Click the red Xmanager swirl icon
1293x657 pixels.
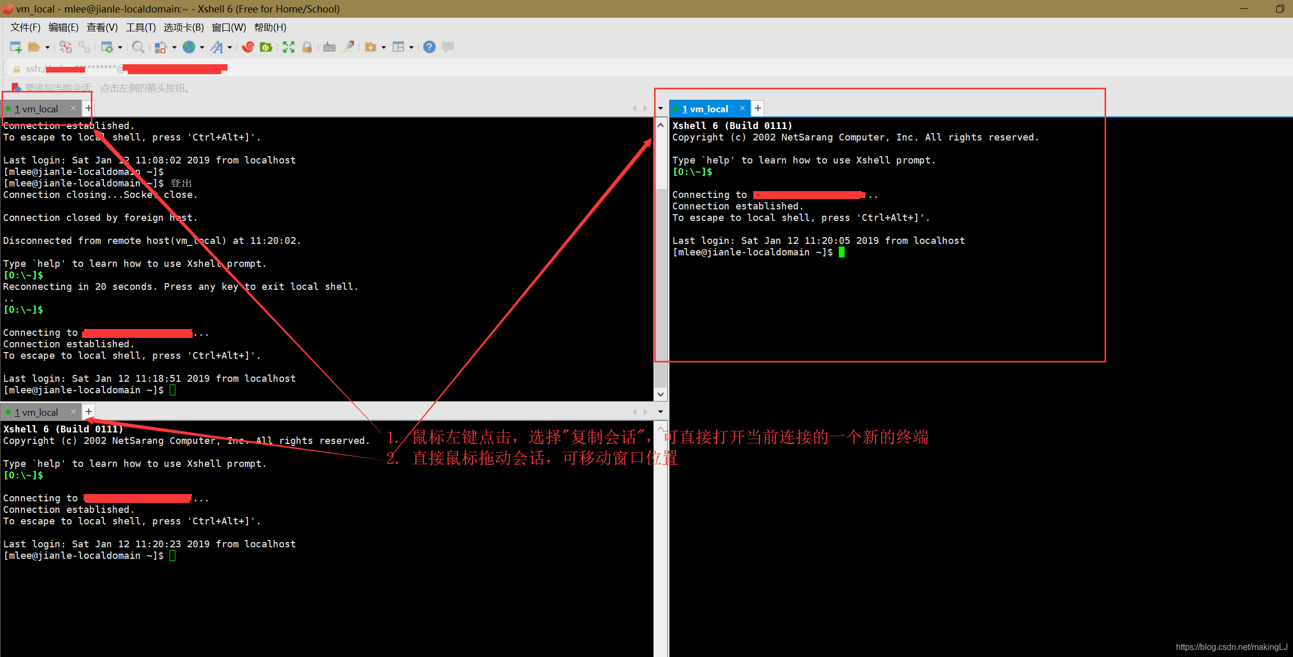248,48
